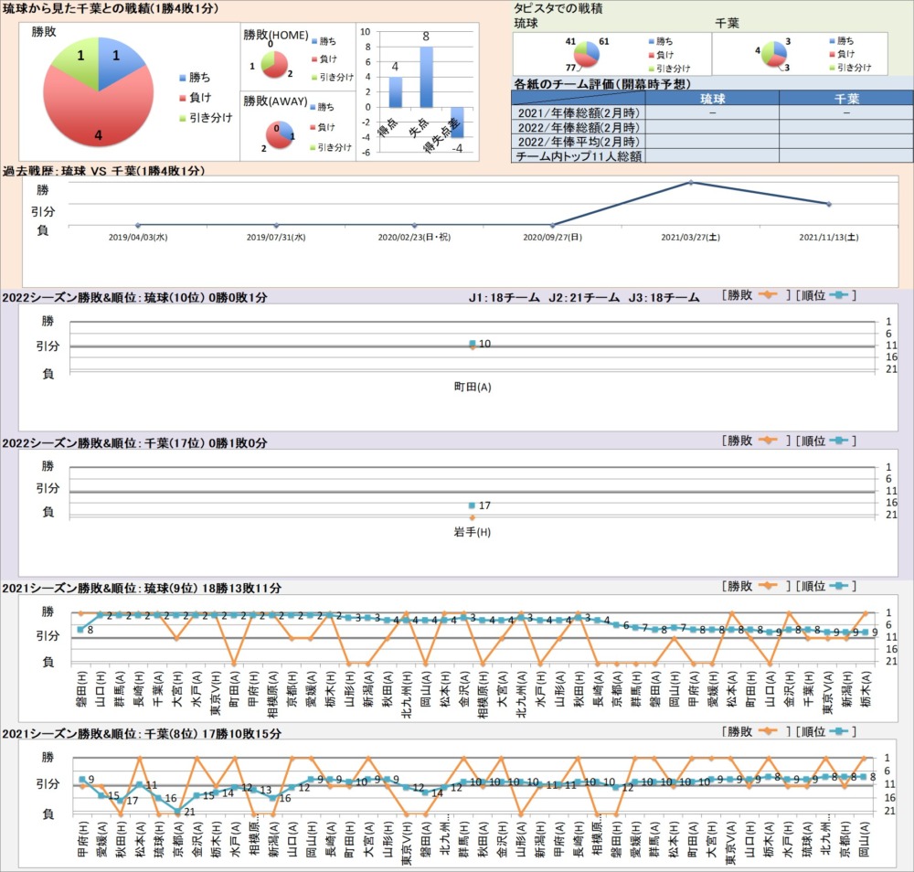
Task: Click the 千葉 column header in evaluation table
Action: click(846, 99)
